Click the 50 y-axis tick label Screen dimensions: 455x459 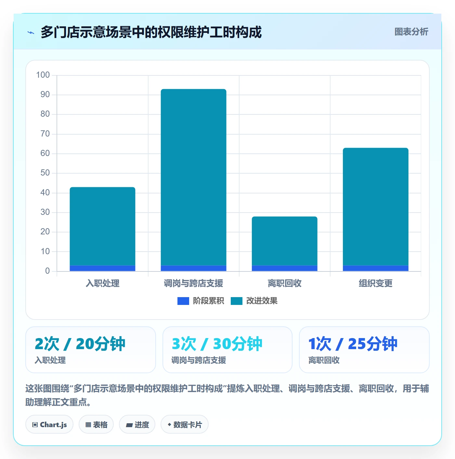click(45, 173)
